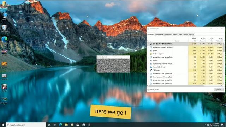Click the taskbar search box
The height and width of the screenshot is (127, 226).
click(x=26, y=125)
